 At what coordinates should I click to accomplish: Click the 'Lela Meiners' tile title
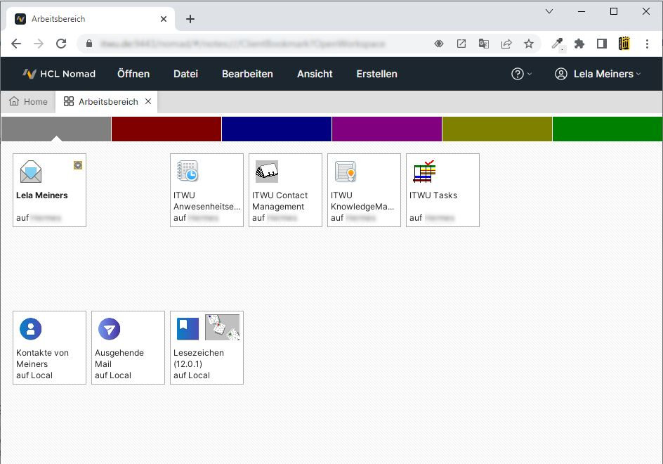[42, 195]
